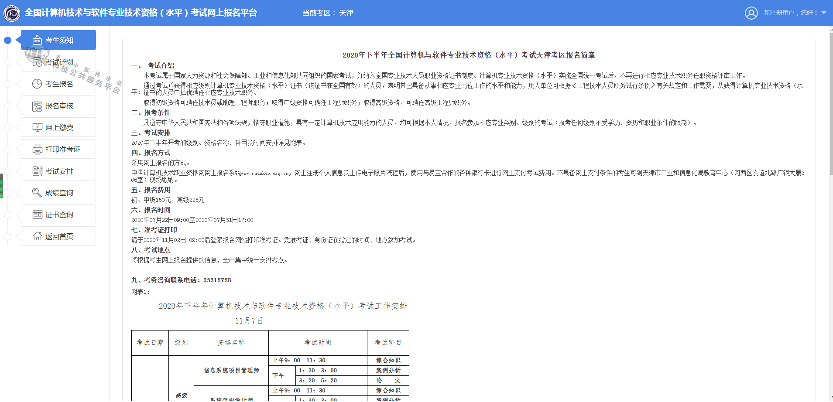The height and width of the screenshot is (402, 833).
Task: Click the 成绩查询 magnifier icon
Action: [x=37, y=193]
